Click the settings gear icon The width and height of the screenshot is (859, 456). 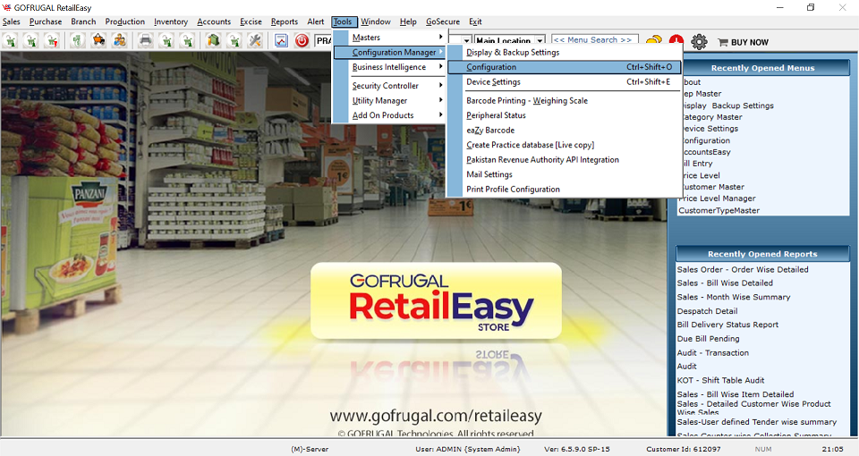click(x=700, y=41)
